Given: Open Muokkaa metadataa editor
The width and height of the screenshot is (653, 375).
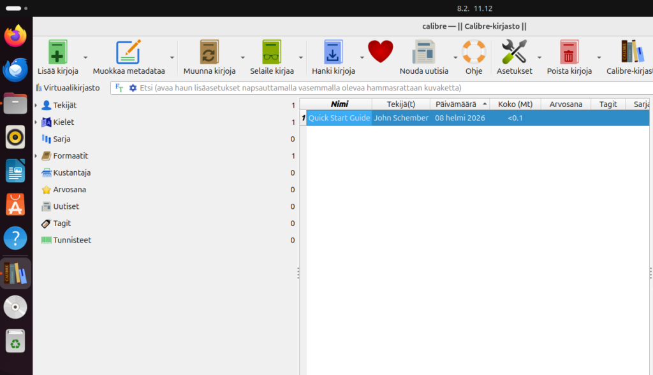Looking at the screenshot, I should click(128, 52).
